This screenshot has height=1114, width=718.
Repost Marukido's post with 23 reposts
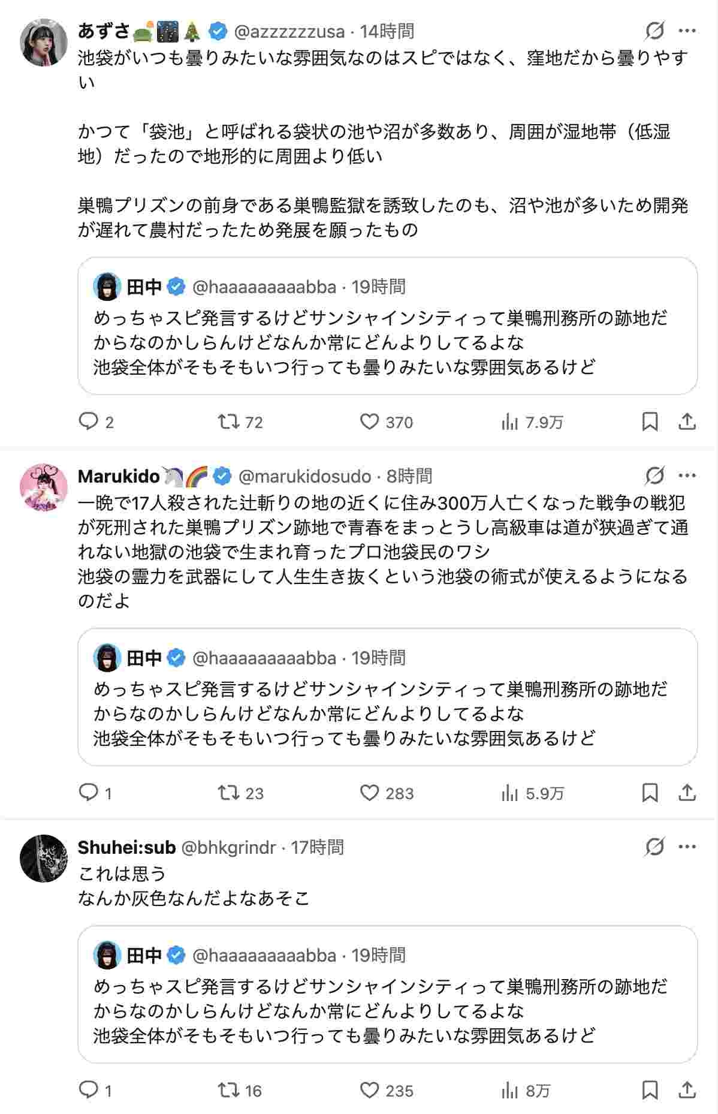(x=228, y=793)
